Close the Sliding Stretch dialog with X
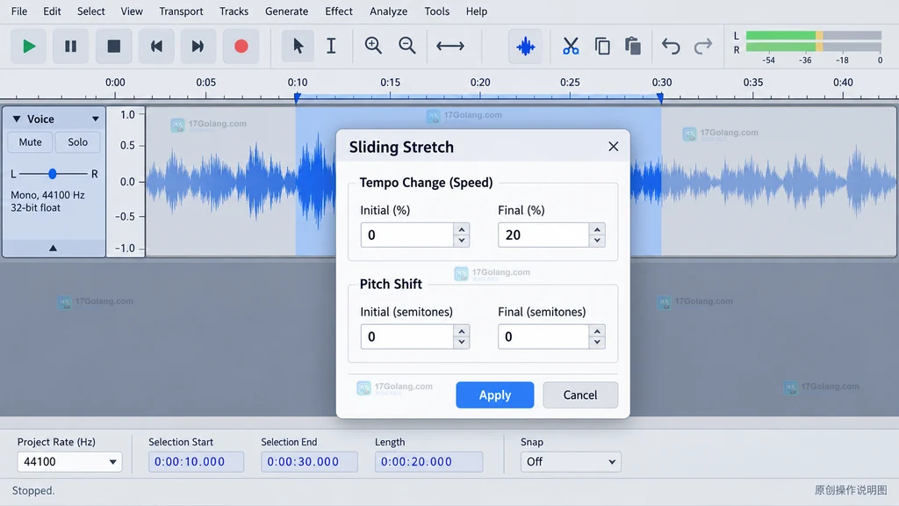Screen dimensions: 899x506 [x=614, y=147]
